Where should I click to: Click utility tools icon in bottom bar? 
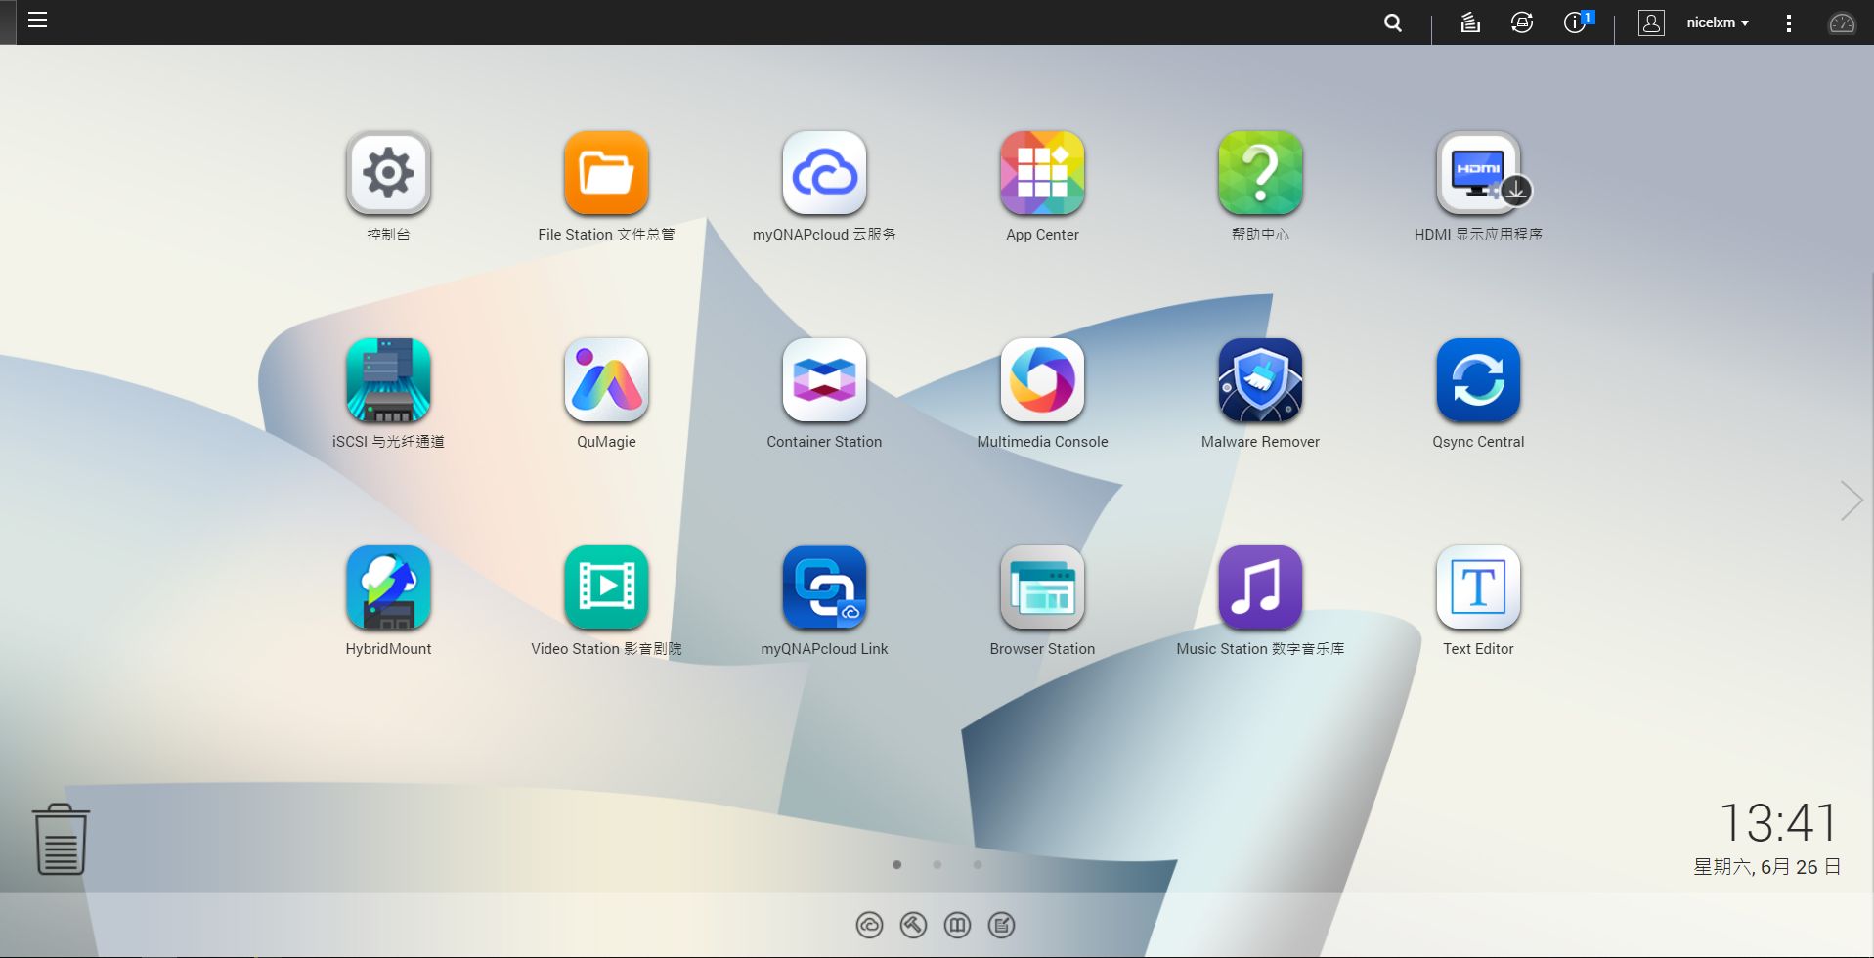coord(913,925)
